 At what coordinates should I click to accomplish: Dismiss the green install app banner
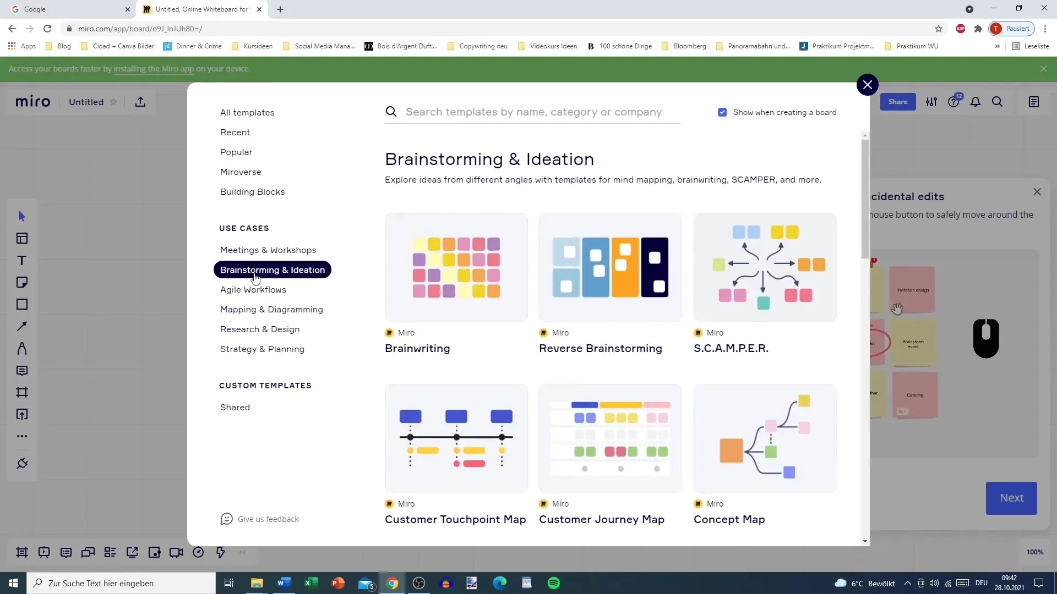(1044, 69)
